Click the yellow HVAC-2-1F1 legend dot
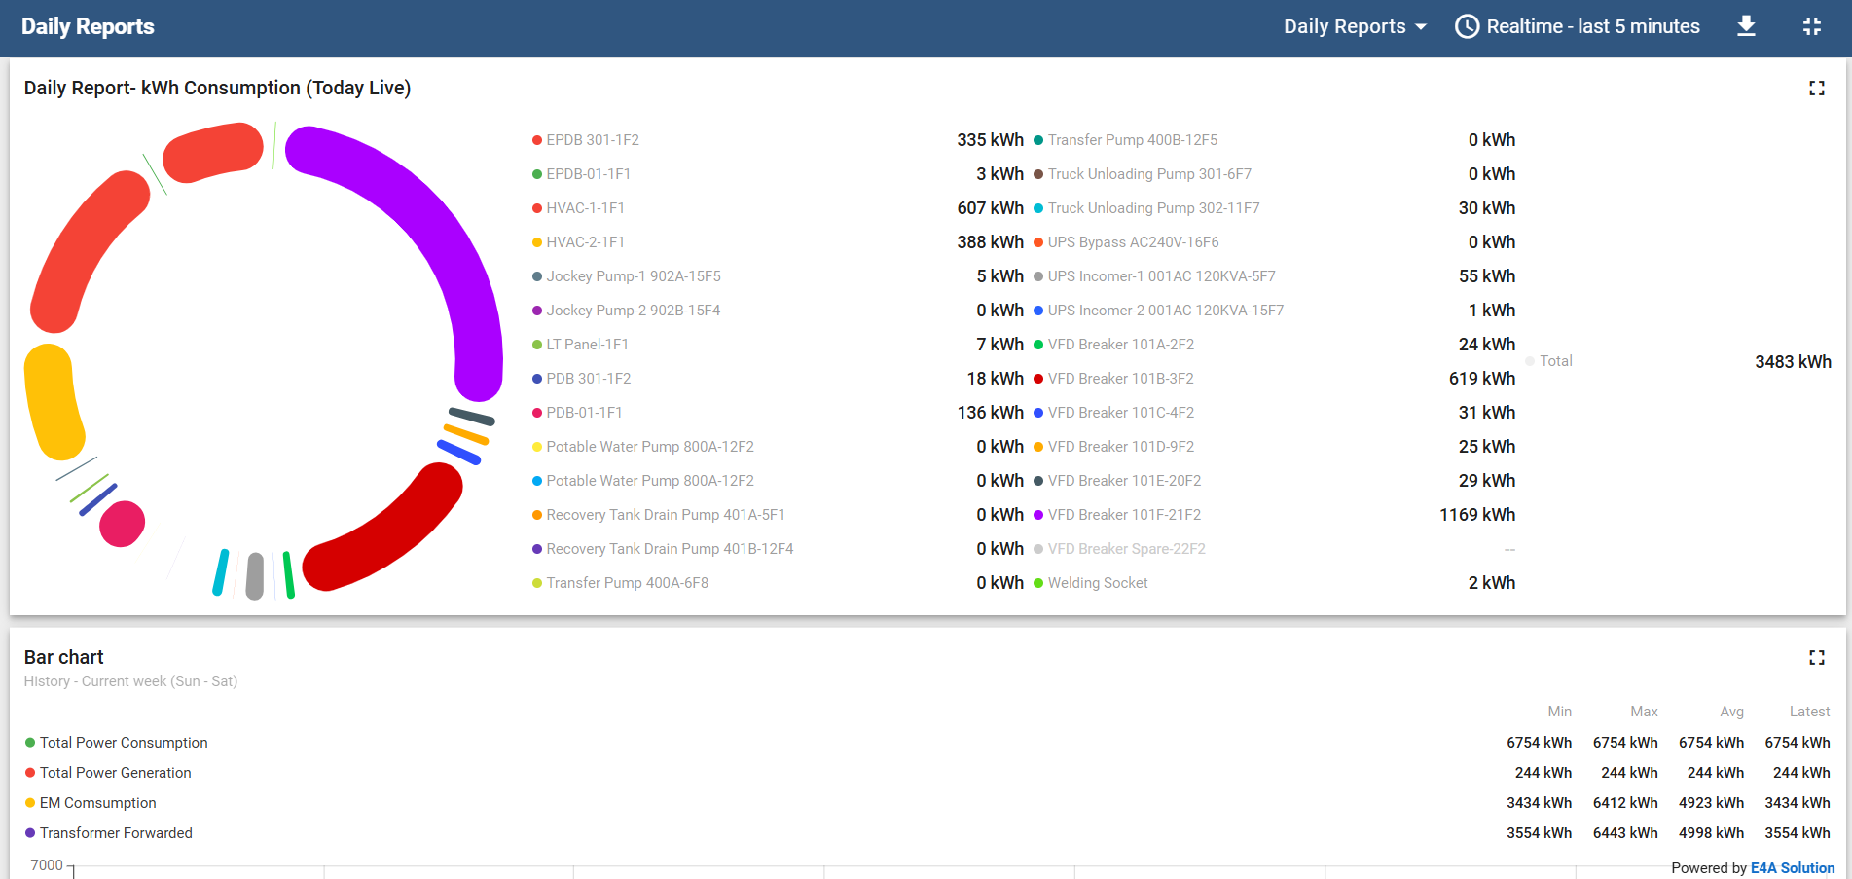The image size is (1852, 879). pyautogui.click(x=537, y=242)
